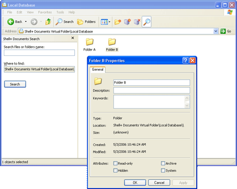The image size is (237, 189).
Task: Click the Address bar path field
Action: pyautogui.click(x=118, y=31)
